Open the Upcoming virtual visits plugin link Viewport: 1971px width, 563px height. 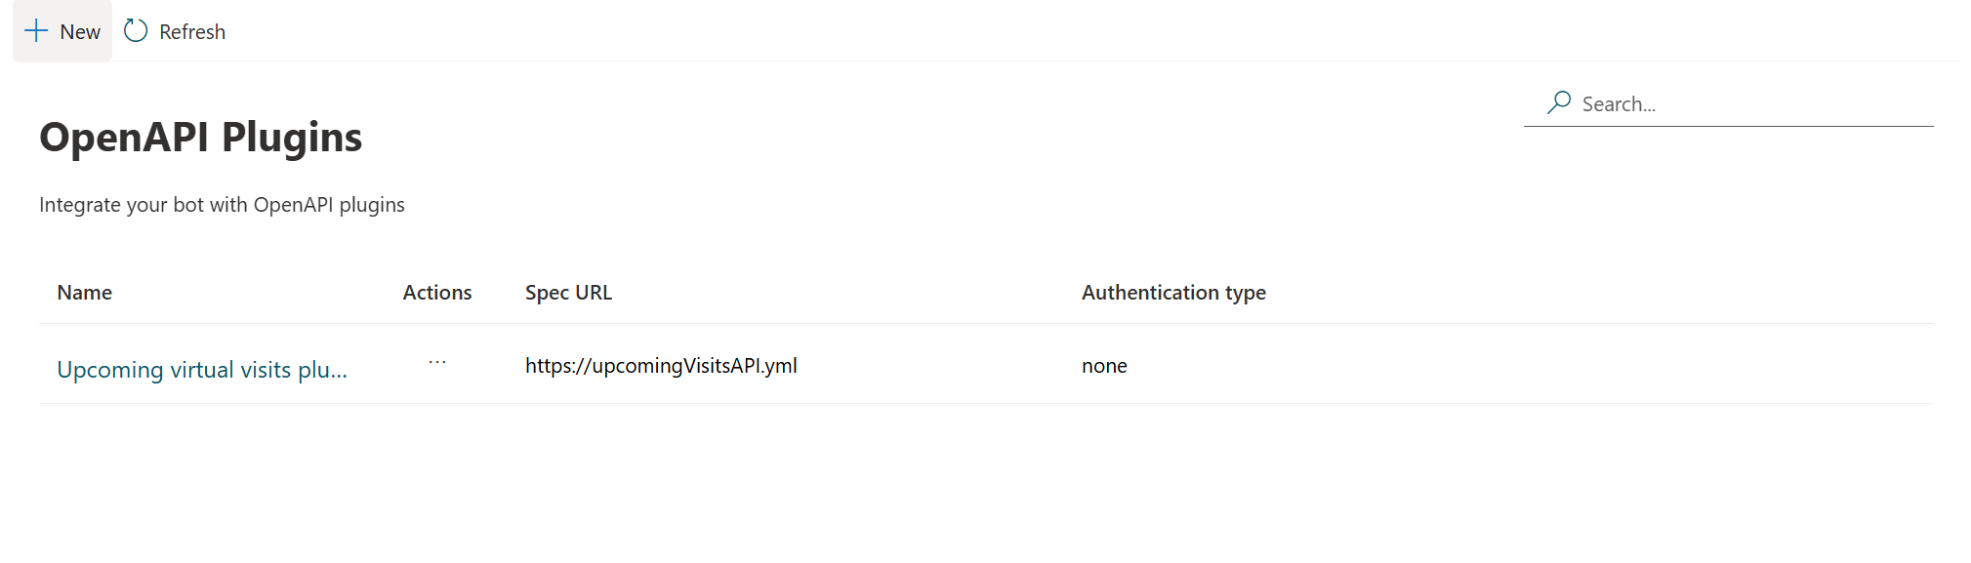[202, 370]
